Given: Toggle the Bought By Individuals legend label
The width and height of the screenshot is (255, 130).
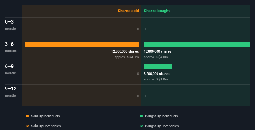Looking at the screenshot, I should tap(161, 116).
